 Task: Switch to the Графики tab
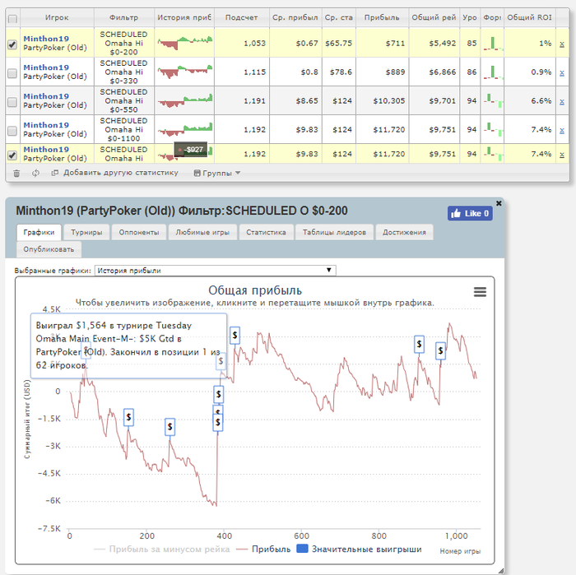(x=39, y=232)
